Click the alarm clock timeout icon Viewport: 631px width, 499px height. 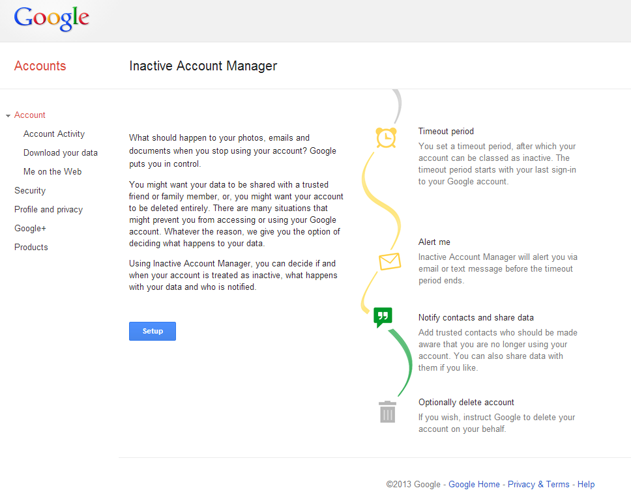(x=386, y=137)
